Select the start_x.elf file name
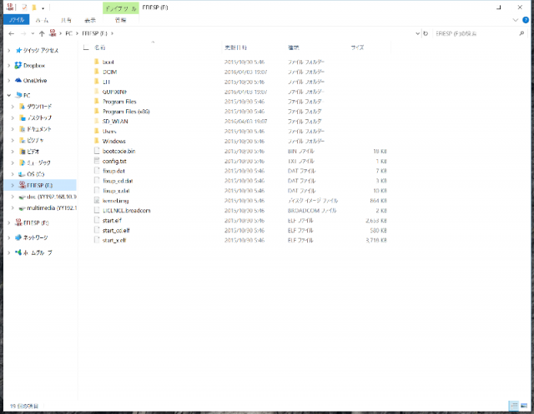This screenshot has width=534, height=414. tap(114, 240)
